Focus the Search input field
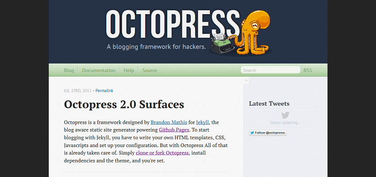376x177 pixels. click(x=270, y=70)
